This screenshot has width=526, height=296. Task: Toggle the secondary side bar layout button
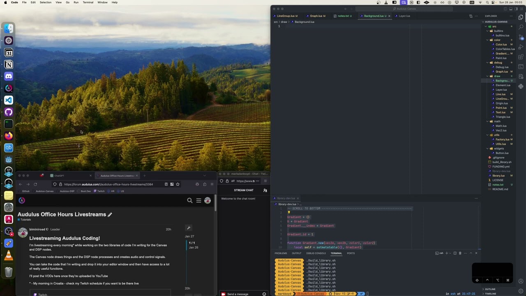pyautogui.click(x=505, y=9)
